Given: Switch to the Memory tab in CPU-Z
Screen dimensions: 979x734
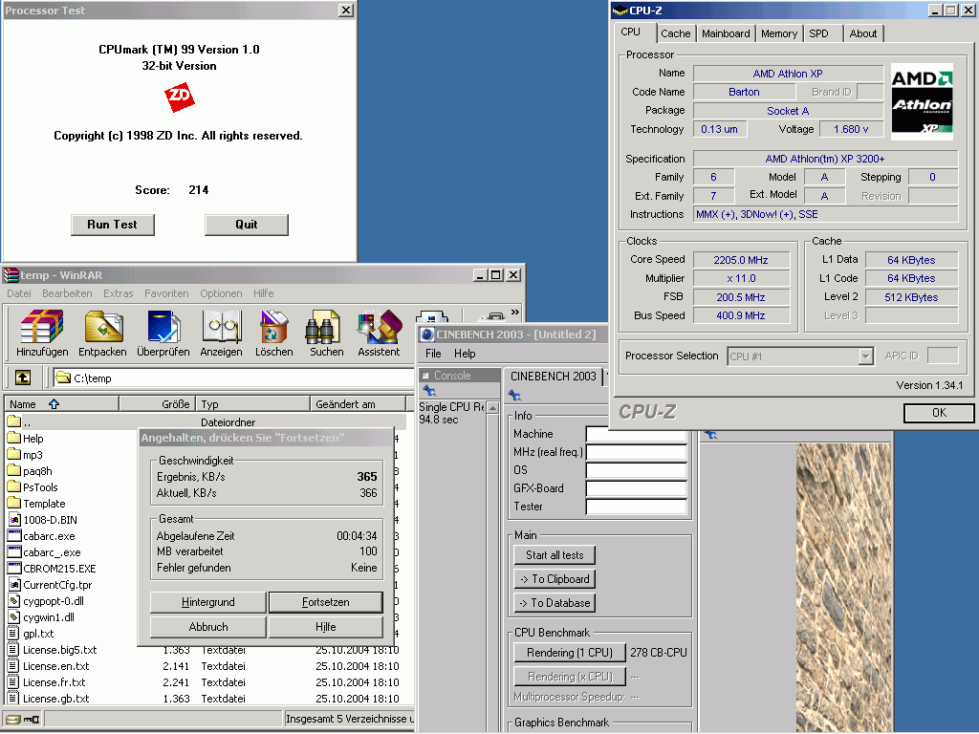Looking at the screenshot, I should tap(778, 33).
